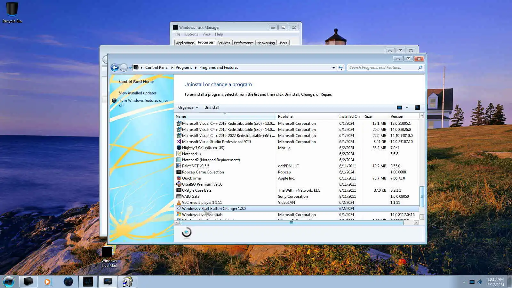This screenshot has width=512, height=288.
Task: Select the 'Notepad2 (Notepad Replacement)' row text
Action: pyautogui.click(x=211, y=160)
